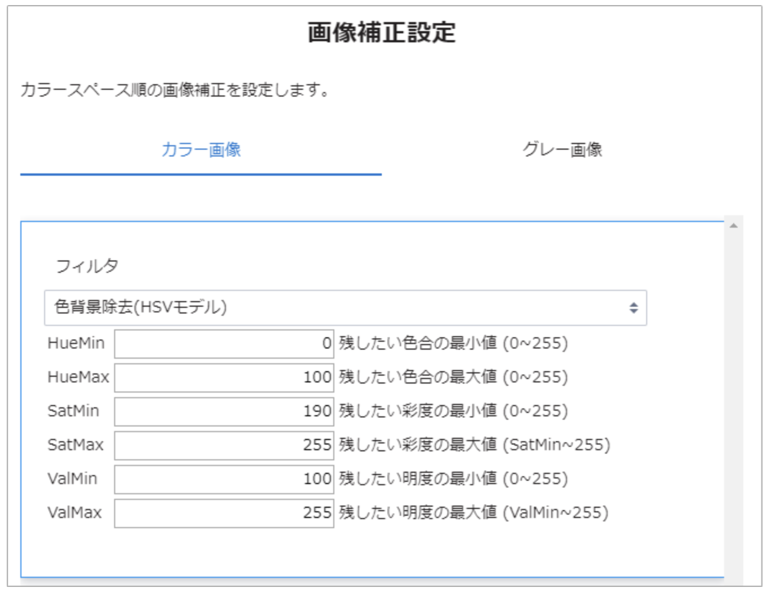767x592 pixels.
Task: Click the ValMax label text
Action: point(75,513)
